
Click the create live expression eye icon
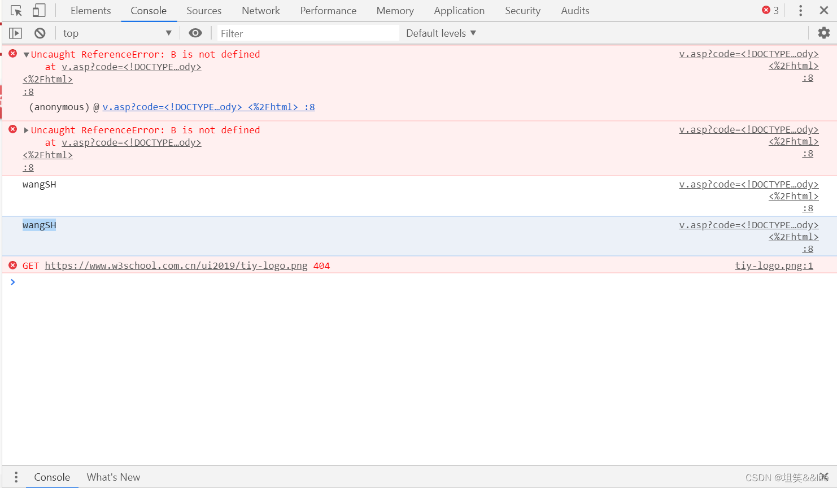point(195,33)
